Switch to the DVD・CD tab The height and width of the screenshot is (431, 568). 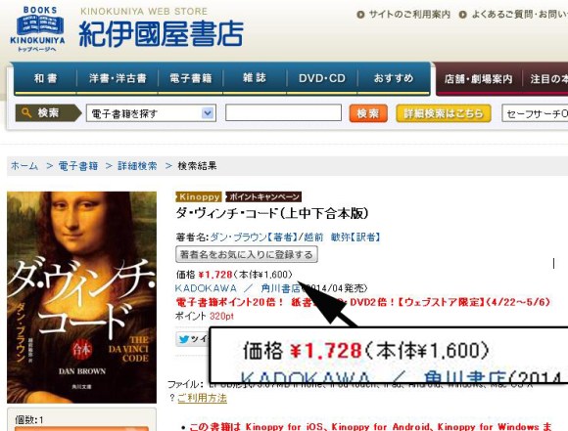tap(322, 78)
